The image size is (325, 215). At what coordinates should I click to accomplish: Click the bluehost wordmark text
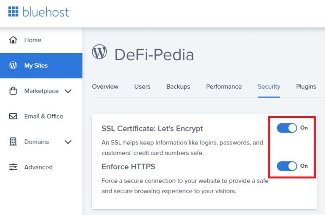click(46, 12)
